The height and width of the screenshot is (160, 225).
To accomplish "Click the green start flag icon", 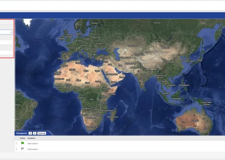I will pos(22,143).
